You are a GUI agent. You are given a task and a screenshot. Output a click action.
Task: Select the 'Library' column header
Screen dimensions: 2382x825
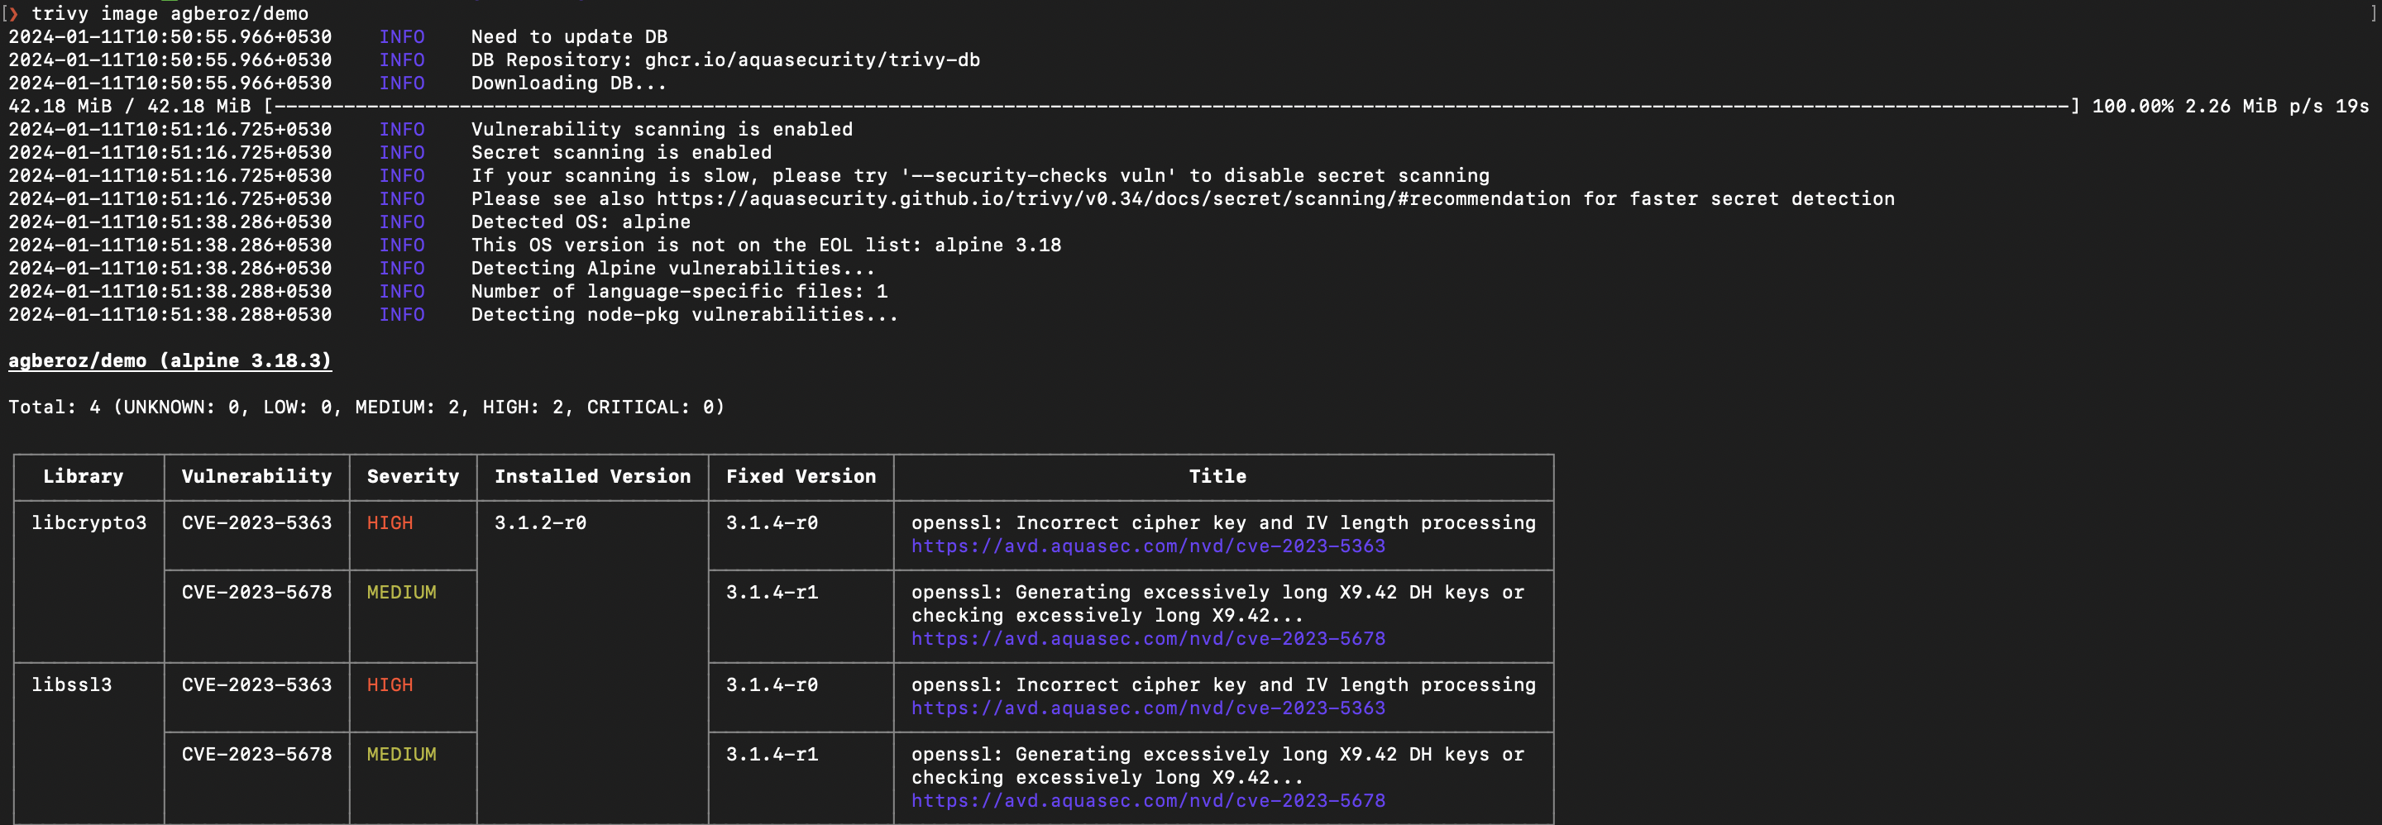click(x=84, y=476)
